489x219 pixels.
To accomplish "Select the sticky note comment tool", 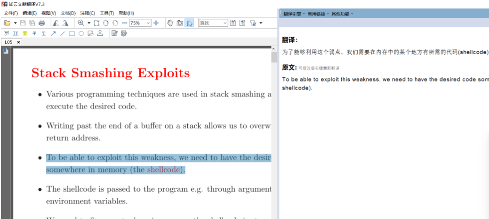I will click(6, 33).
